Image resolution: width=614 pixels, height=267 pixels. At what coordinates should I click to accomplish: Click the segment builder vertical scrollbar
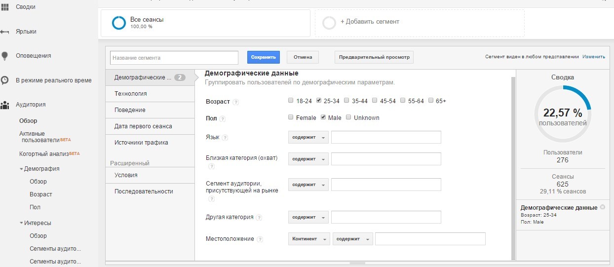coord(513,168)
